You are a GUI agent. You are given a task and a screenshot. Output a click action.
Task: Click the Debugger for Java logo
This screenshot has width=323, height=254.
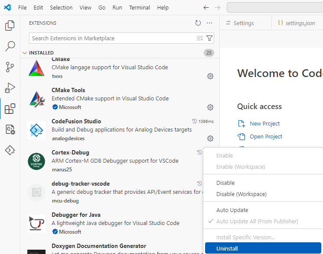click(x=36, y=224)
